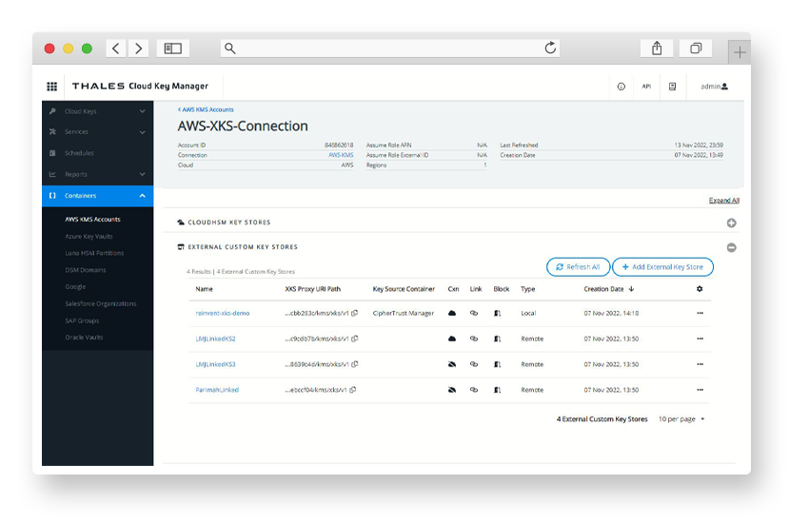Collapse Containers sidebar section
The height and width of the screenshot is (523, 809).
tap(97, 196)
